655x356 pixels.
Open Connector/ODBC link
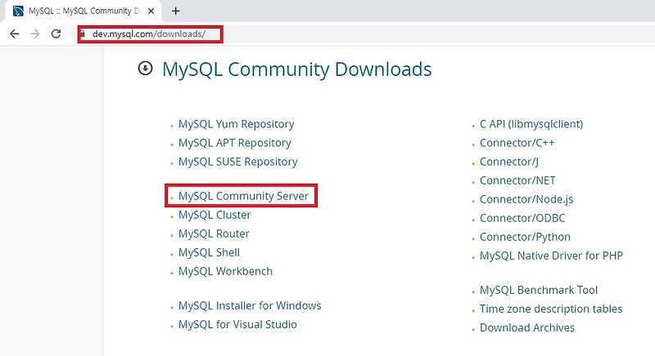(522, 218)
